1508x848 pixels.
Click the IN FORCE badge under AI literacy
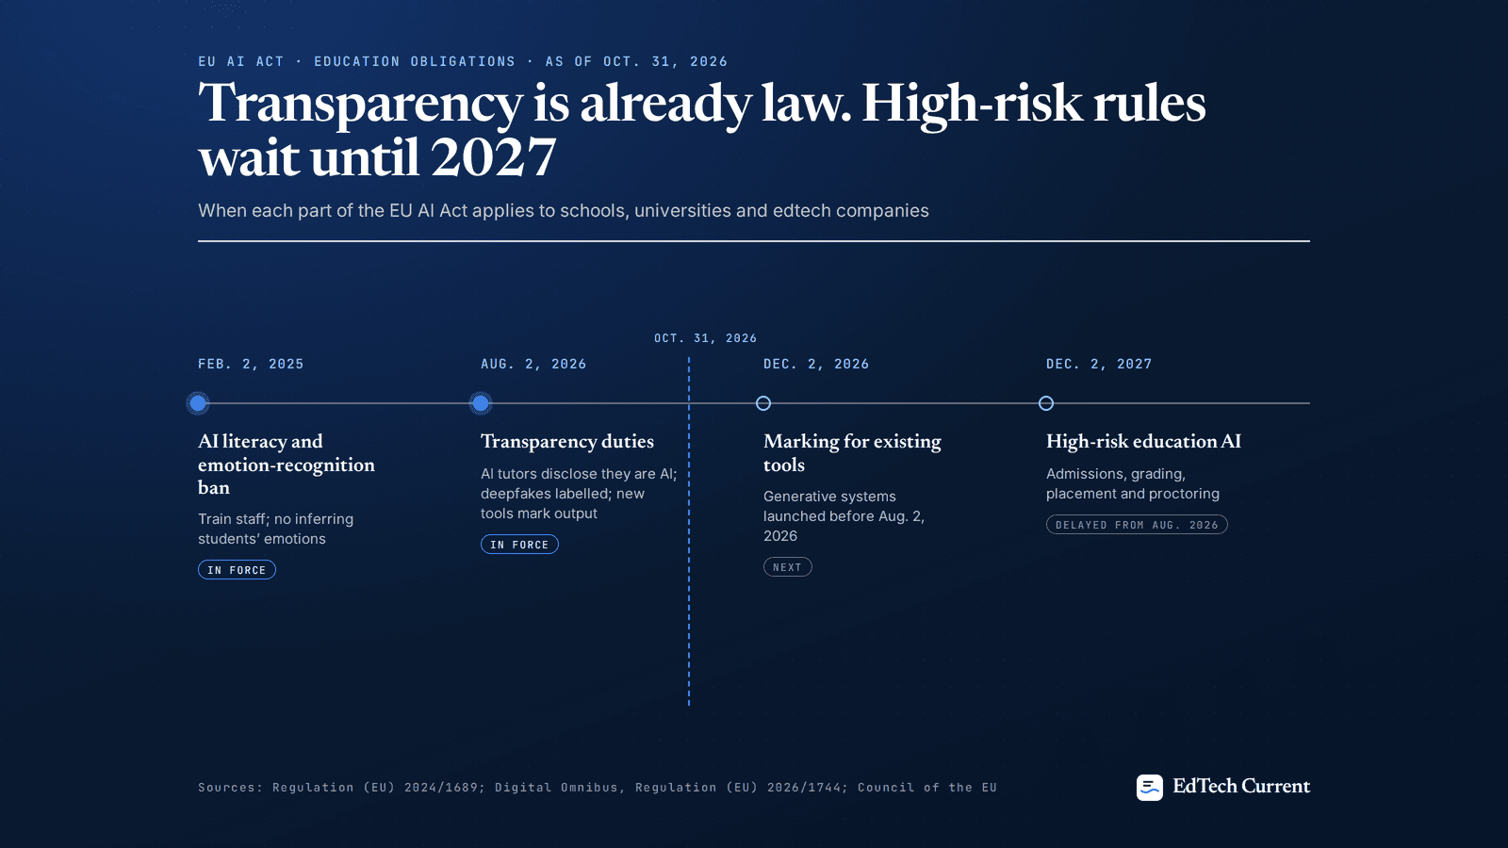(x=237, y=570)
